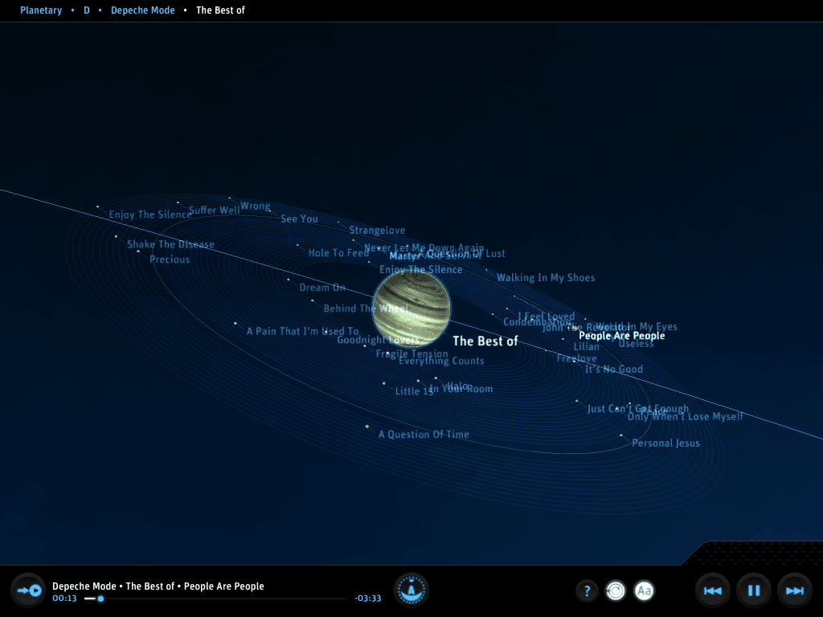
Task: Click the center alphabet wheel button
Action: [x=411, y=590]
